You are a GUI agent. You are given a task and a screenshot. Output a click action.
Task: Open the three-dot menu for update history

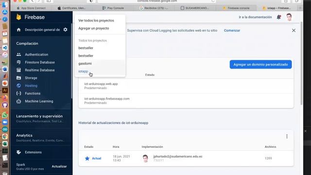click(287, 136)
